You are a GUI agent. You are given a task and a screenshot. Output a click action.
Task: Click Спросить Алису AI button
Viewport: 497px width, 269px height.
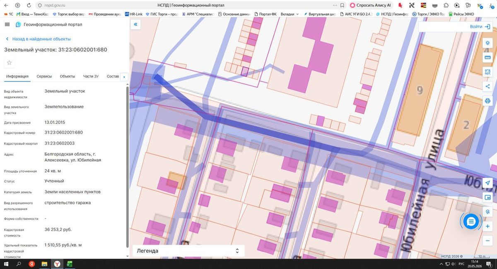click(371, 5)
